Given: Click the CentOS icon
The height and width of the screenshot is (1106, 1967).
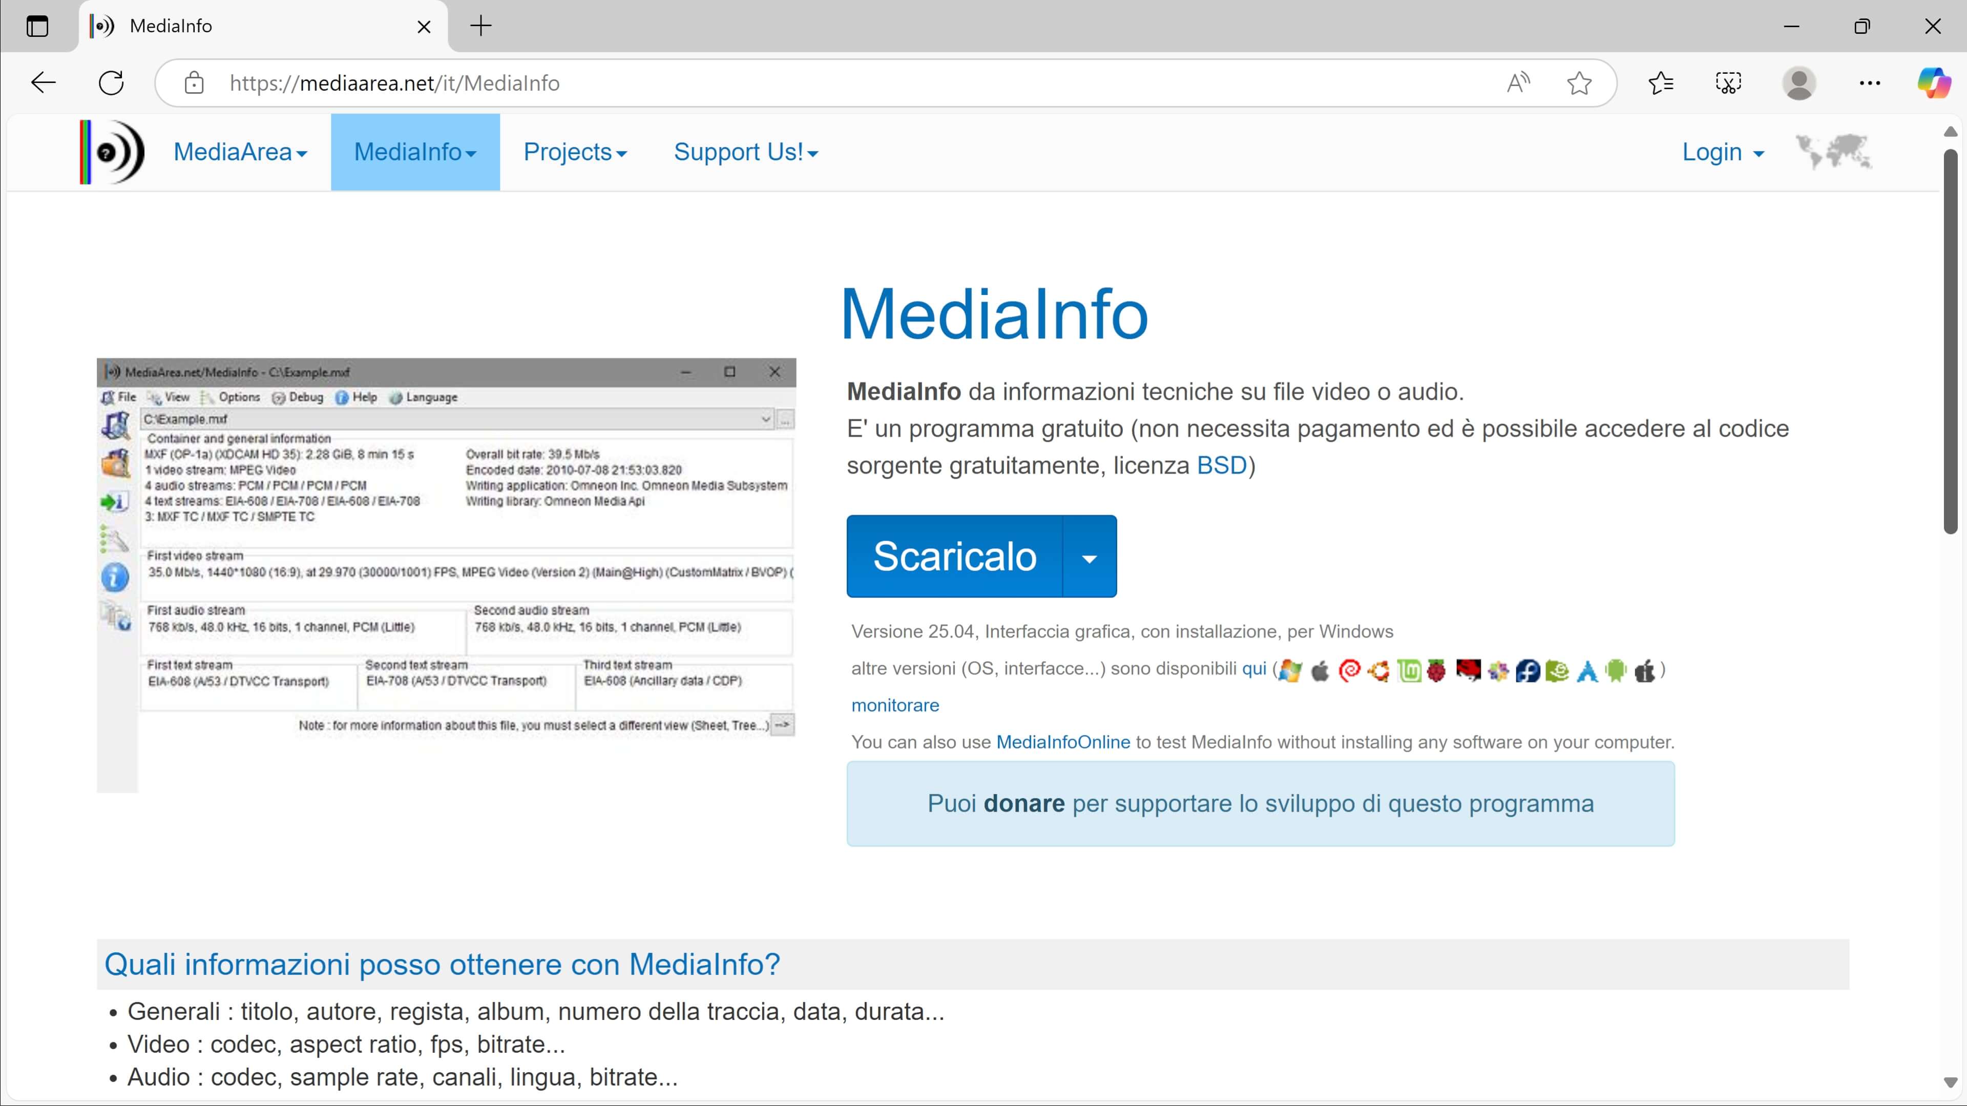Looking at the screenshot, I should (1498, 670).
